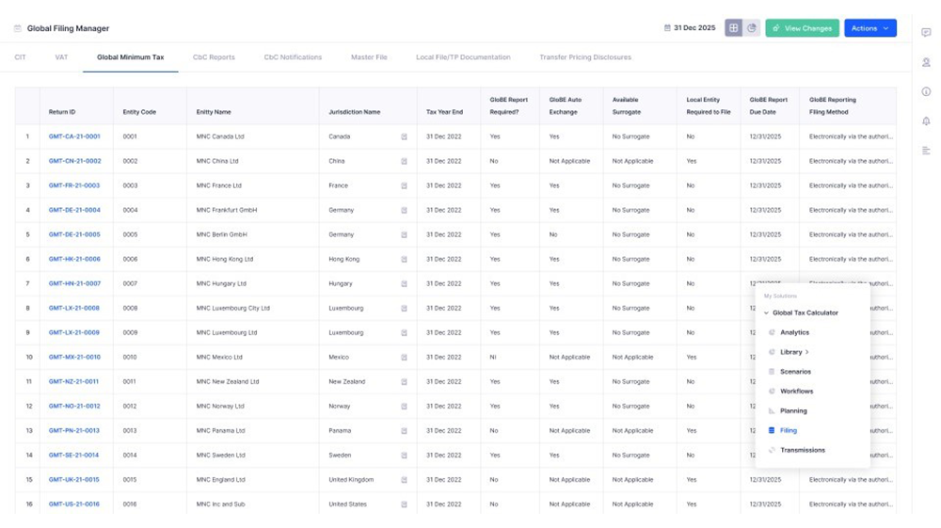Open the comments panel icon
Viewport: 941px width, 528px height.
[x=926, y=33]
